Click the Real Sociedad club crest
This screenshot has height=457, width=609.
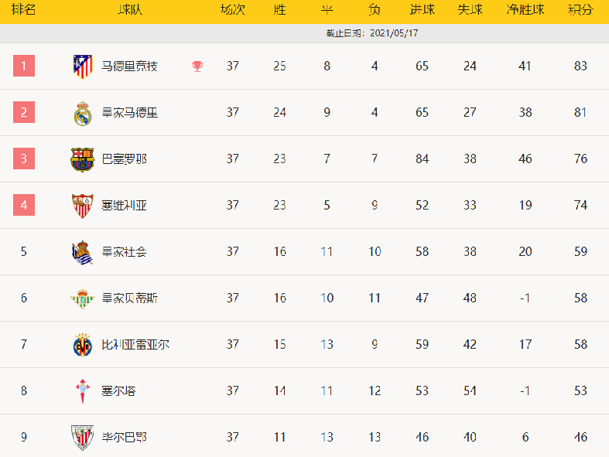(82, 252)
